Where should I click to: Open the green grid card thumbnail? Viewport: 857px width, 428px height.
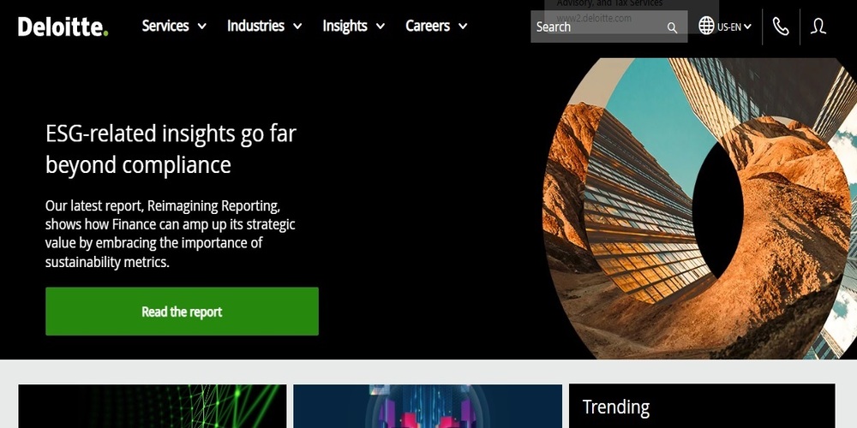click(153, 407)
